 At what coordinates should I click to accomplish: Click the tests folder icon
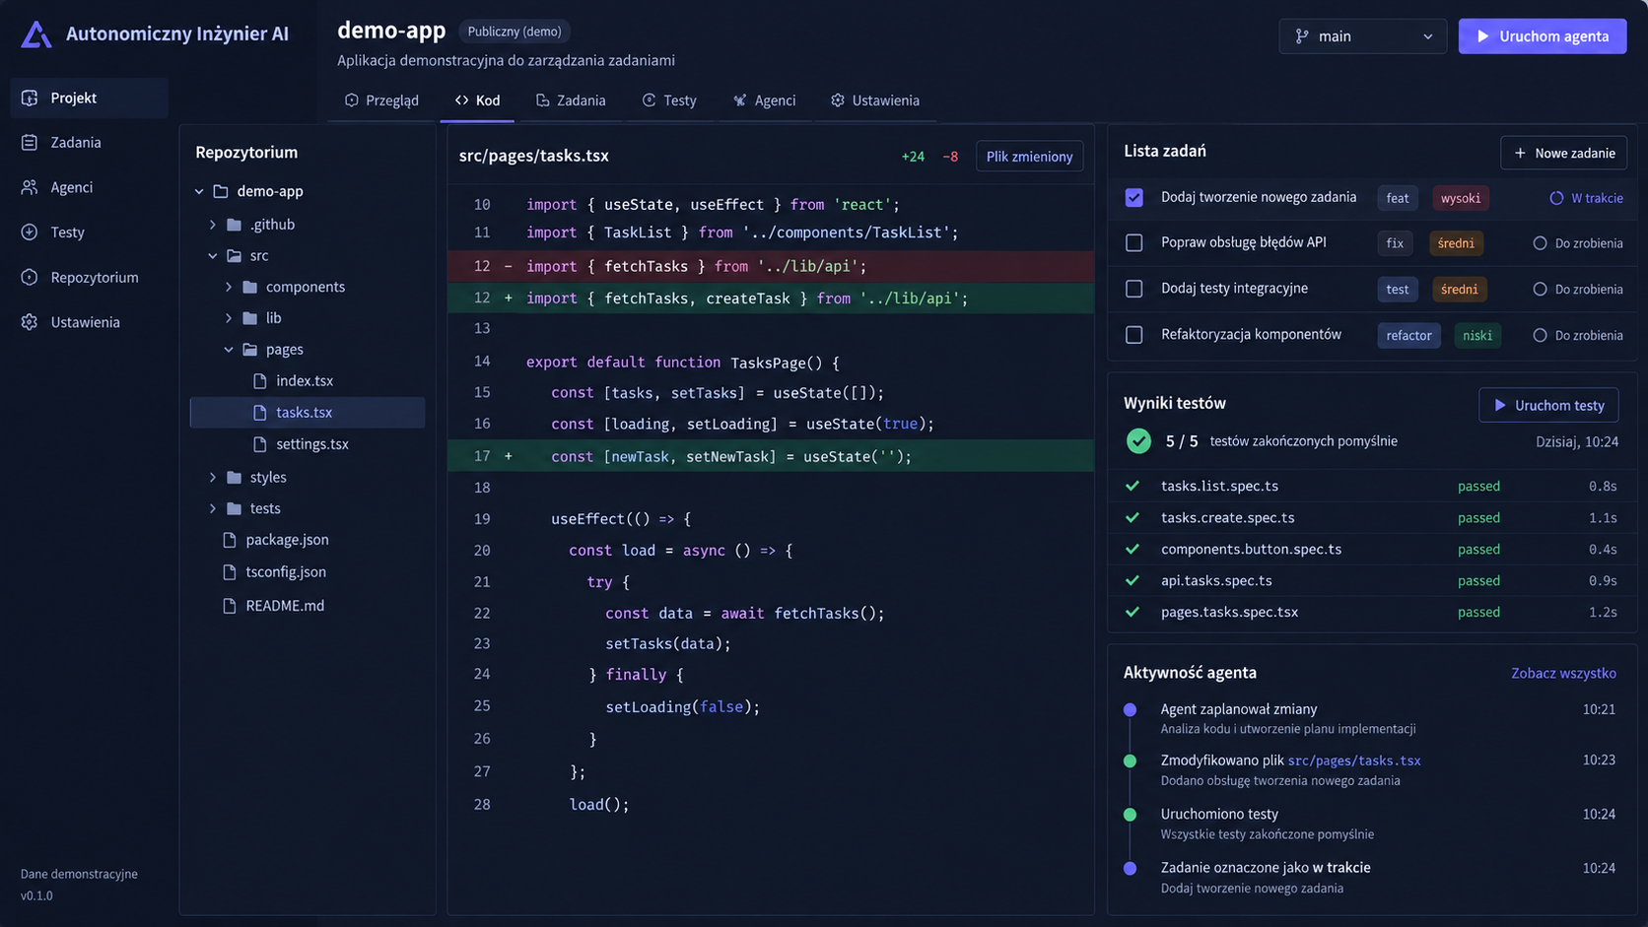234,508
